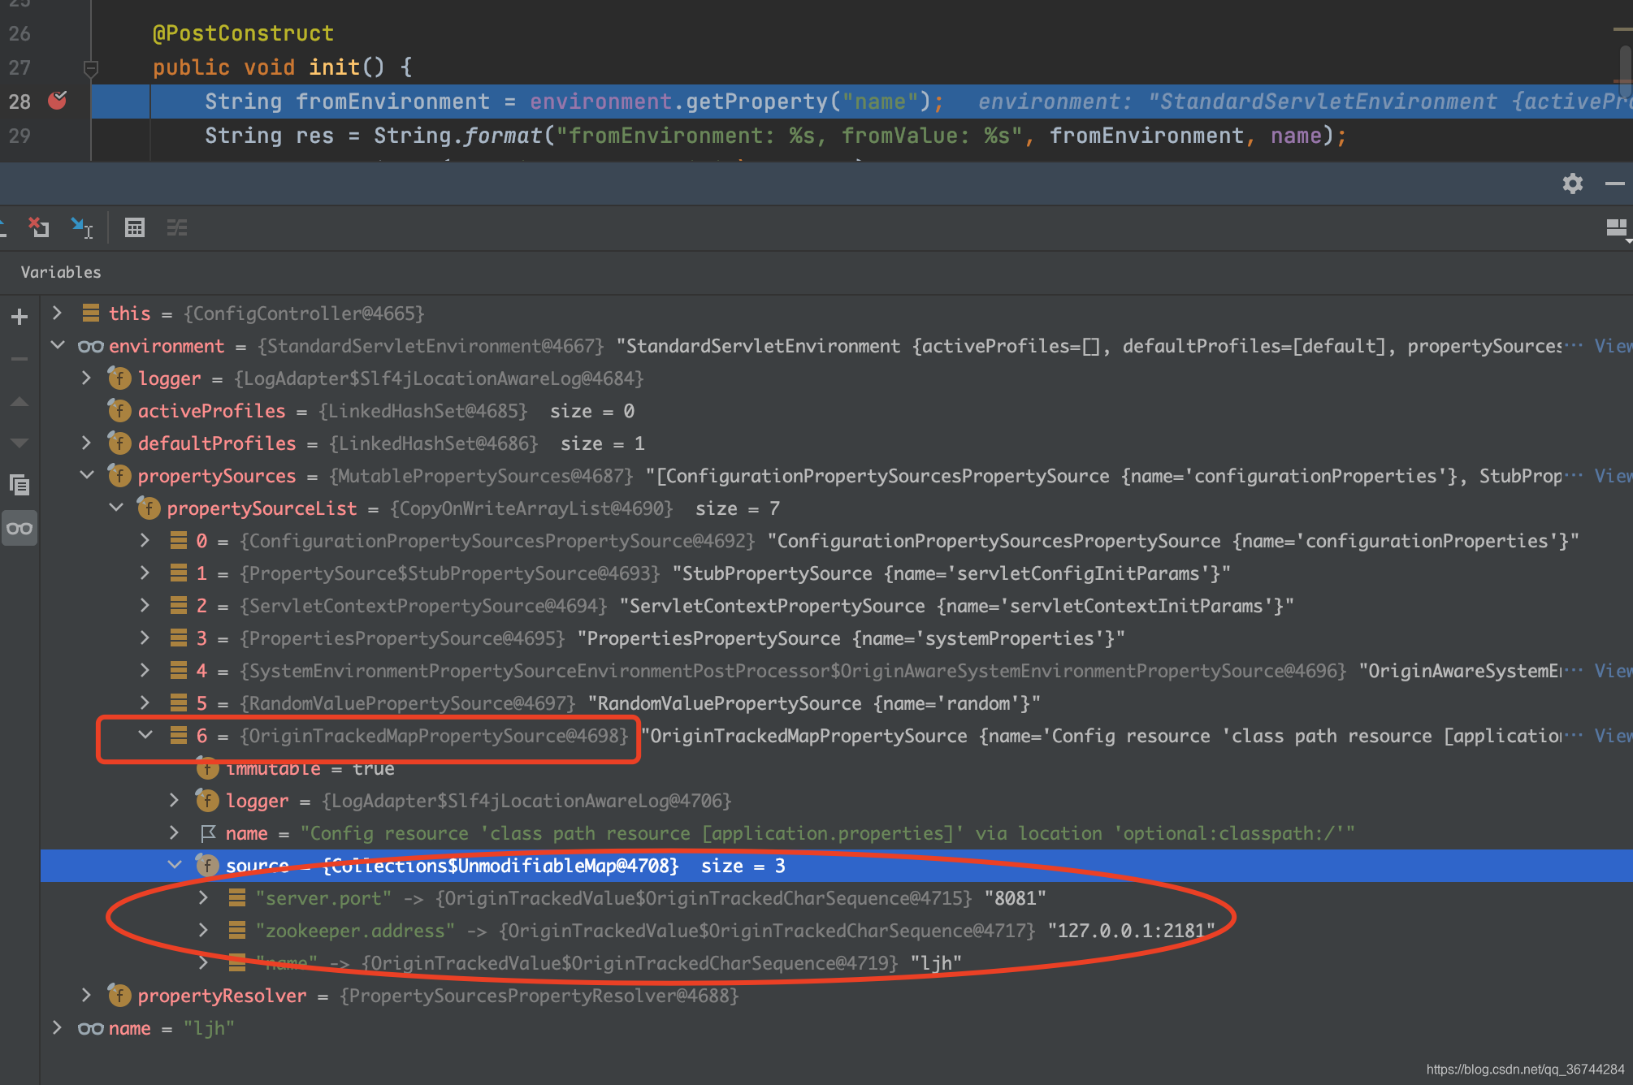Screen dimensions: 1633x1085
Task: Collapse the source UnmodifiableMap node
Action: [x=174, y=865]
